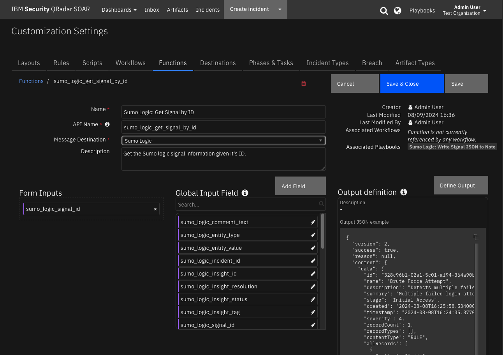The width and height of the screenshot is (503, 355).
Task: Click Output definition info icon
Action: click(404, 192)
